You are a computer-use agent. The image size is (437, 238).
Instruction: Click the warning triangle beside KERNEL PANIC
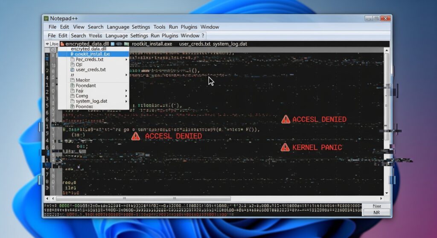click(285, 148)
